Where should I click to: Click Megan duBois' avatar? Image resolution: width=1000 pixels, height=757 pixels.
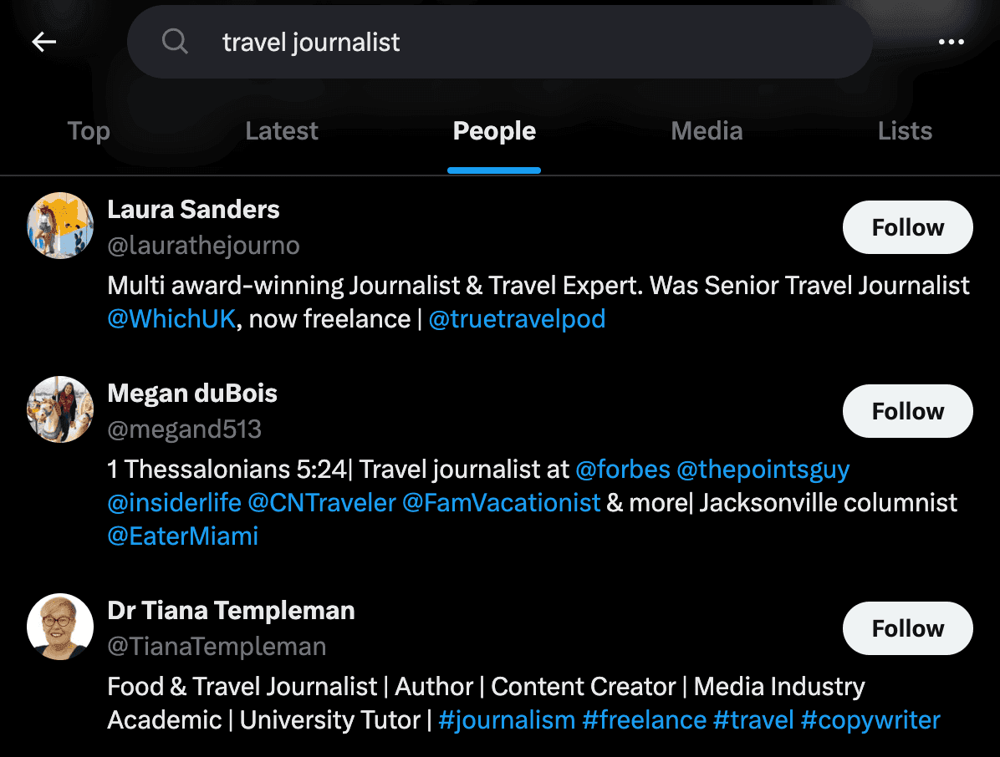60,410
